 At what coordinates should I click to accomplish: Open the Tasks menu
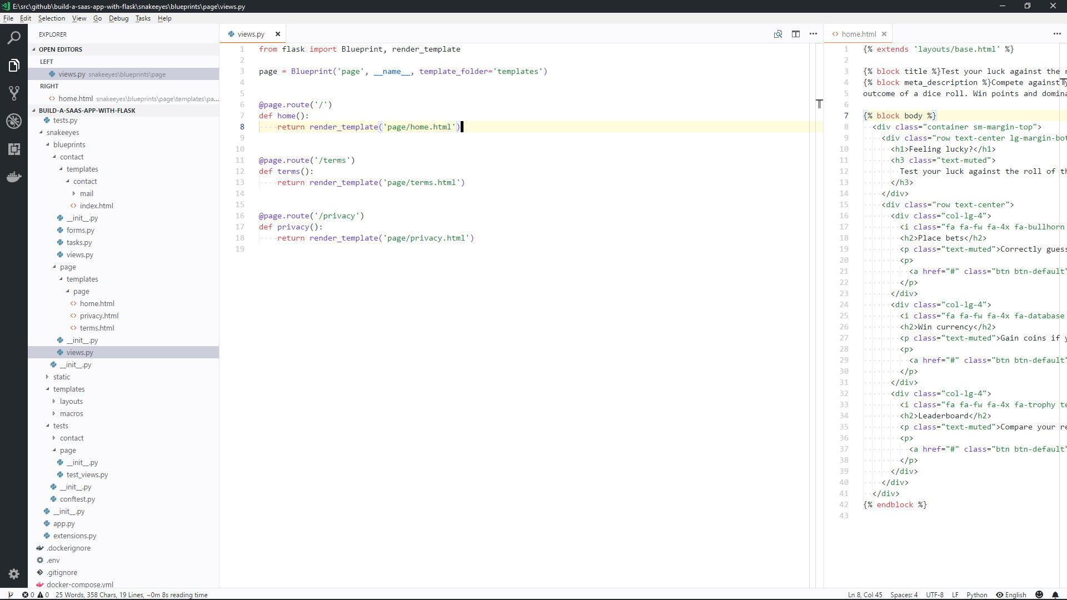point(143,18)
